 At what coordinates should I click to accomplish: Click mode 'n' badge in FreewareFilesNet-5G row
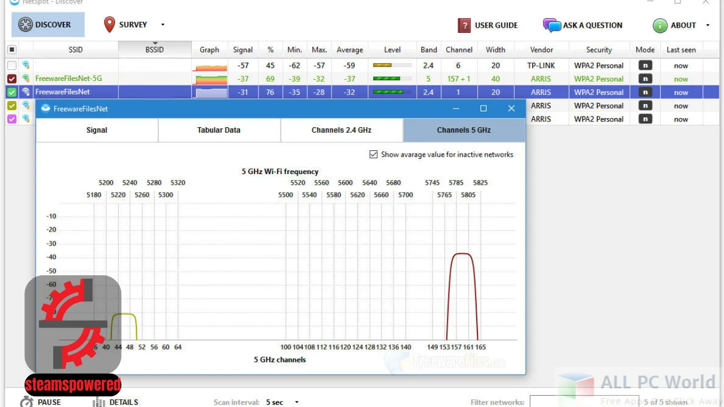pyautogui.click(x=645, y=79)
